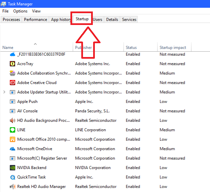
Task: Click the Adobe Creative Cloud red icon
Action: [x=13, y=83]
